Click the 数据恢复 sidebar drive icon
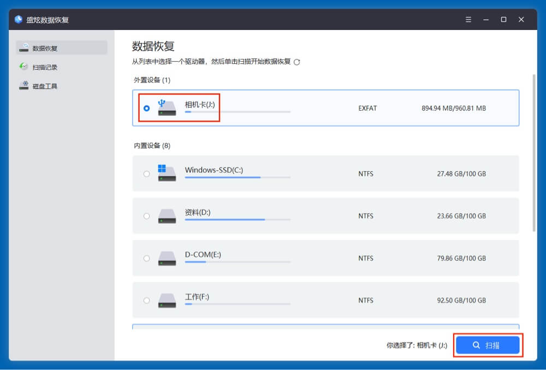 (23, 48)
